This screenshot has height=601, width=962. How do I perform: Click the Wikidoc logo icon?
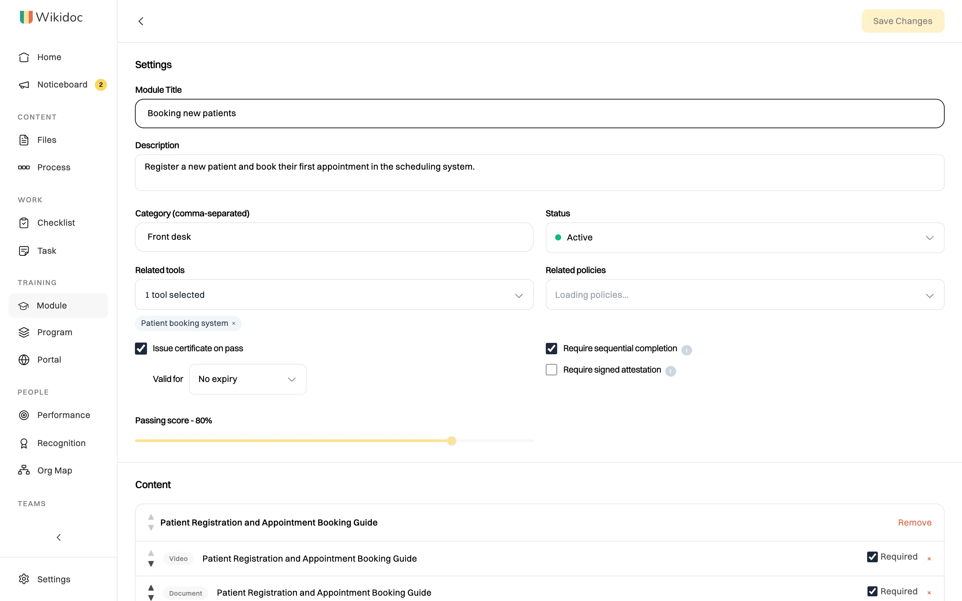(26, 17)
